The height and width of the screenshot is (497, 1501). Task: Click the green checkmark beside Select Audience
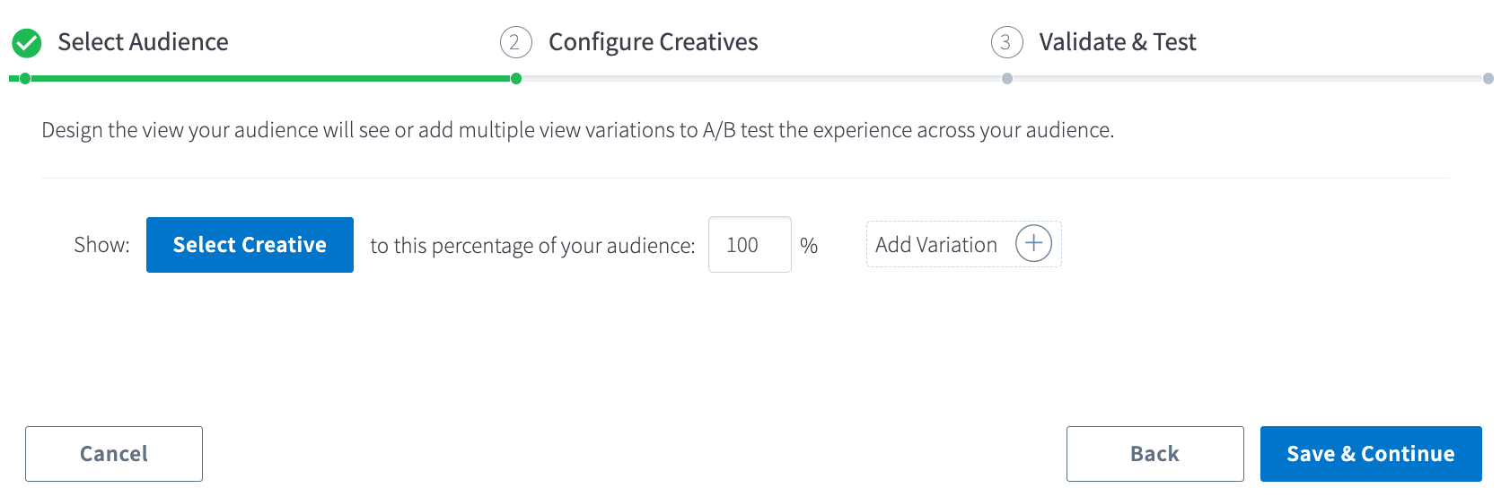27,42
